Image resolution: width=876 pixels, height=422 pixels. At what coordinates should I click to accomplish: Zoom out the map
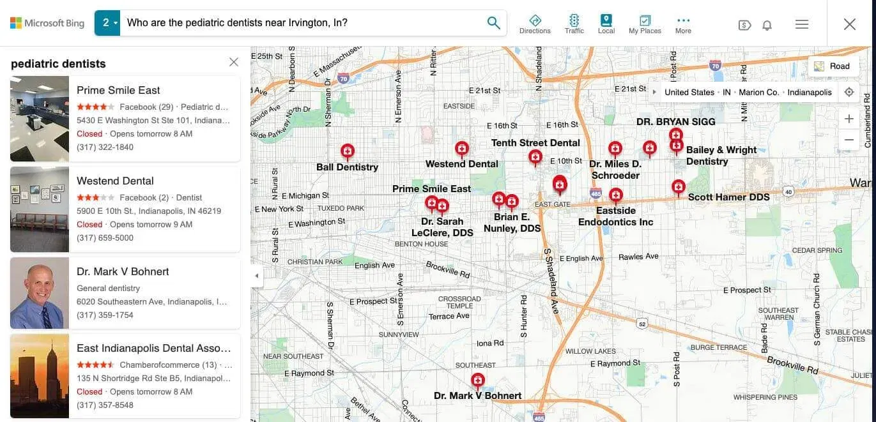(849, 140)
